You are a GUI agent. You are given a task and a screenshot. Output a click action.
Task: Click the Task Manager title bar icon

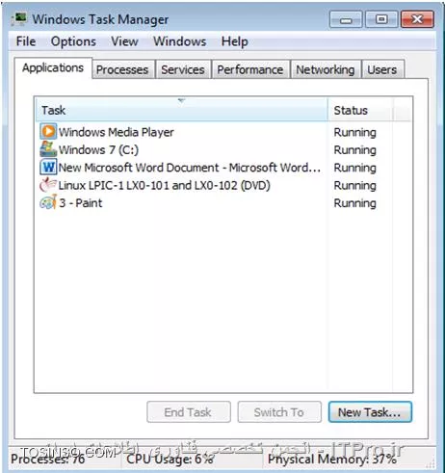pos(18,19)
